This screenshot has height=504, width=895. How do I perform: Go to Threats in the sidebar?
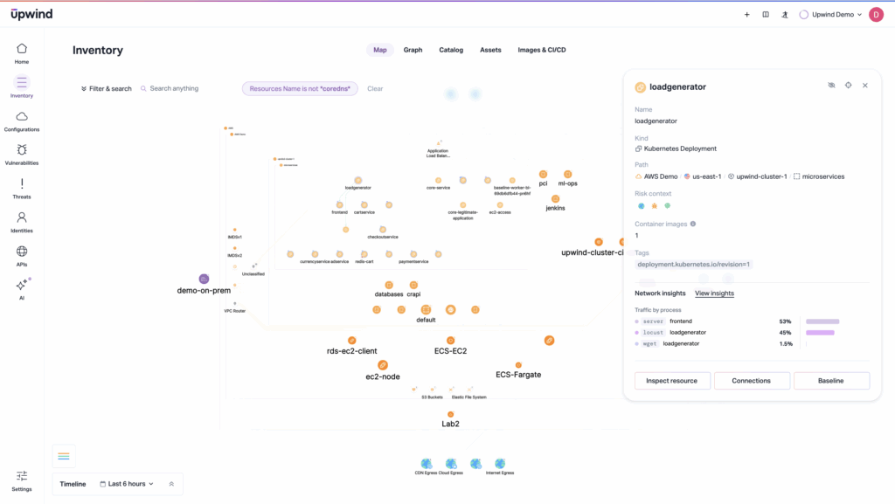tap(22, 188)
